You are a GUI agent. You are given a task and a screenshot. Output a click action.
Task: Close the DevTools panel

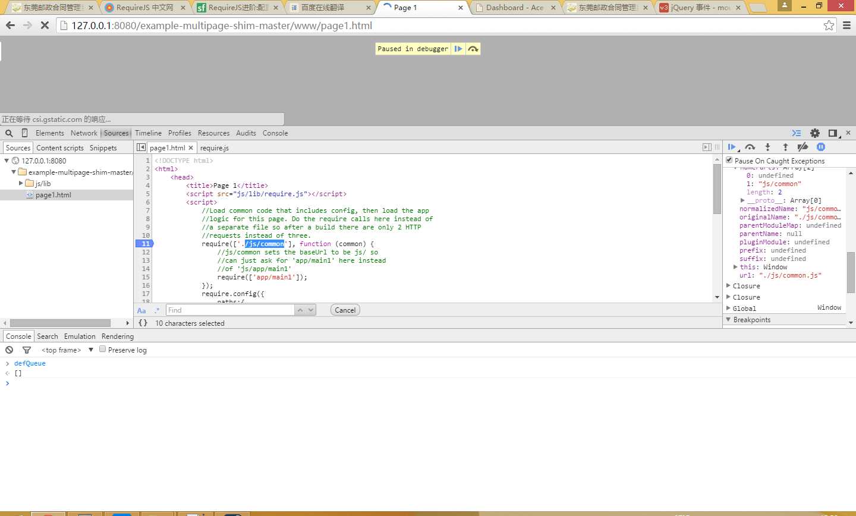(848, 133)
